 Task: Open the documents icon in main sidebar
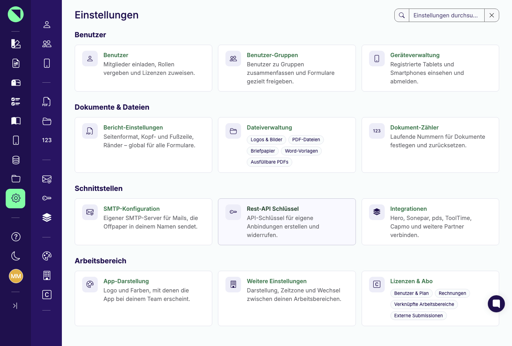(16, 63)
